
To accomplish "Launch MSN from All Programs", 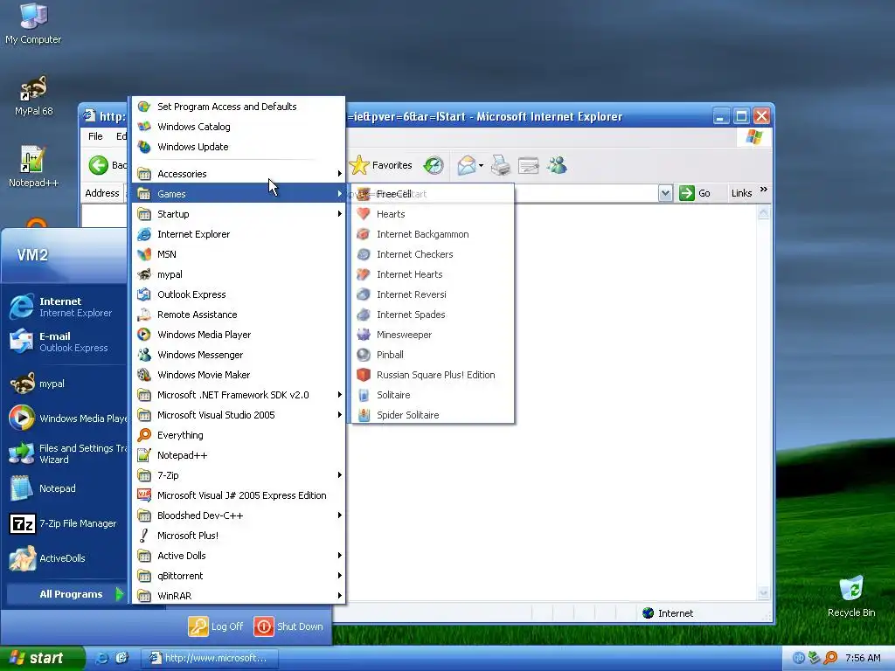I will point(239,254).
